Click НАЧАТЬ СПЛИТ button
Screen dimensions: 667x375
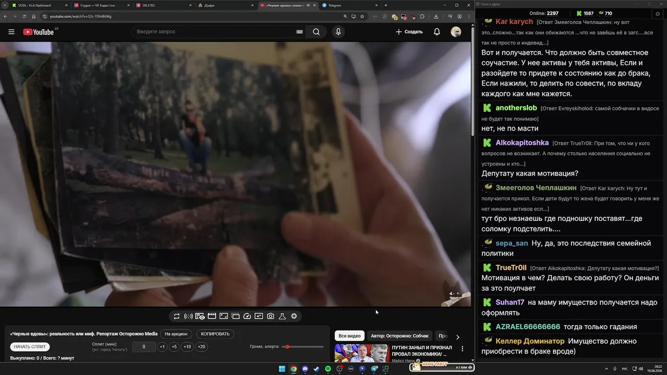pyautogui.click(x=30, y=347)
